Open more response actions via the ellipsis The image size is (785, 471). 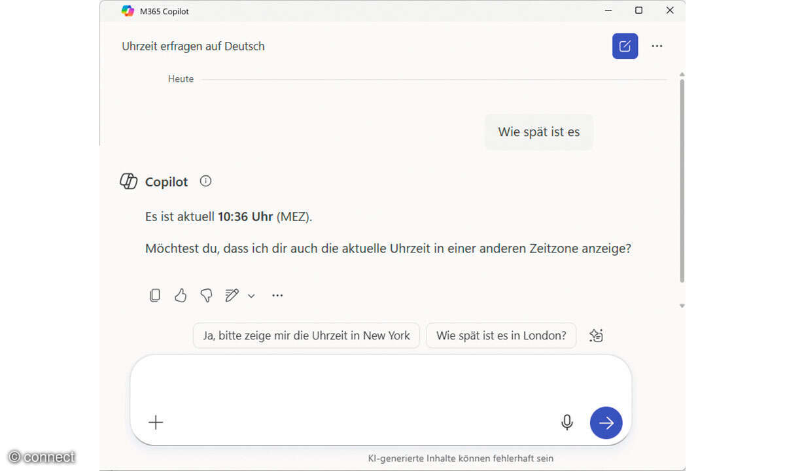277,295
